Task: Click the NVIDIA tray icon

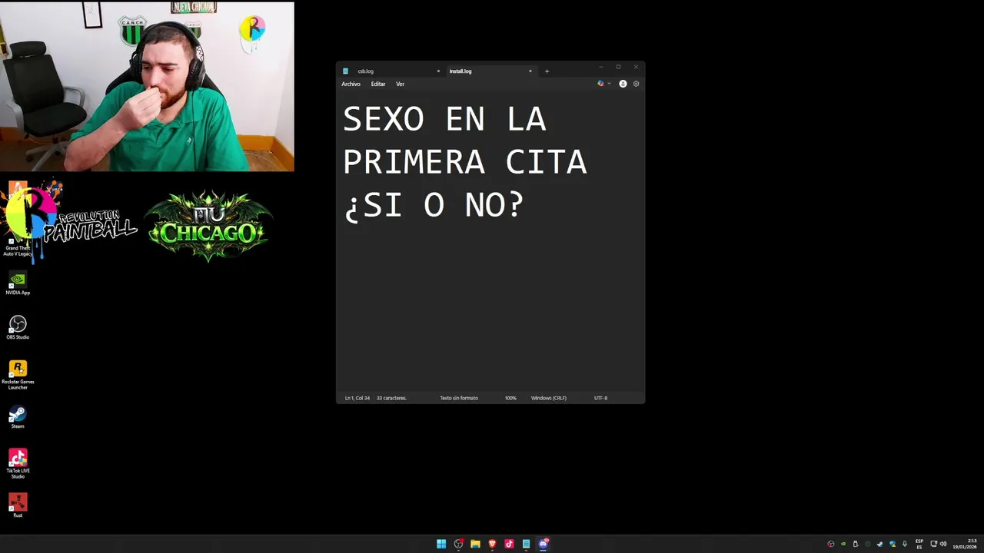Action: click(x=843, y=544)
